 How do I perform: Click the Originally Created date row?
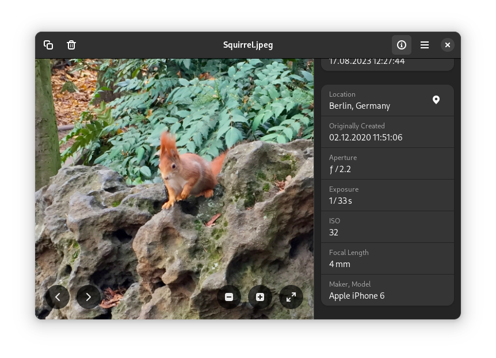click(x=387, y=132)
